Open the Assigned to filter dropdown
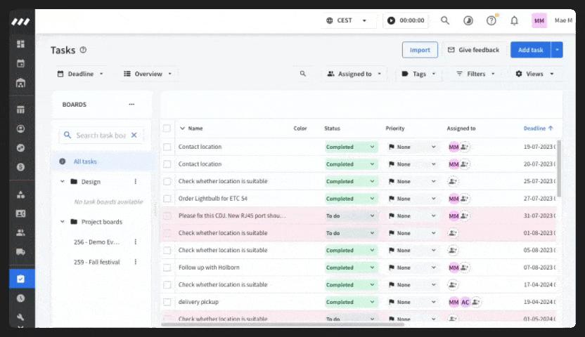The width and height of the screenshot is (585, 337). coord(354,74)
